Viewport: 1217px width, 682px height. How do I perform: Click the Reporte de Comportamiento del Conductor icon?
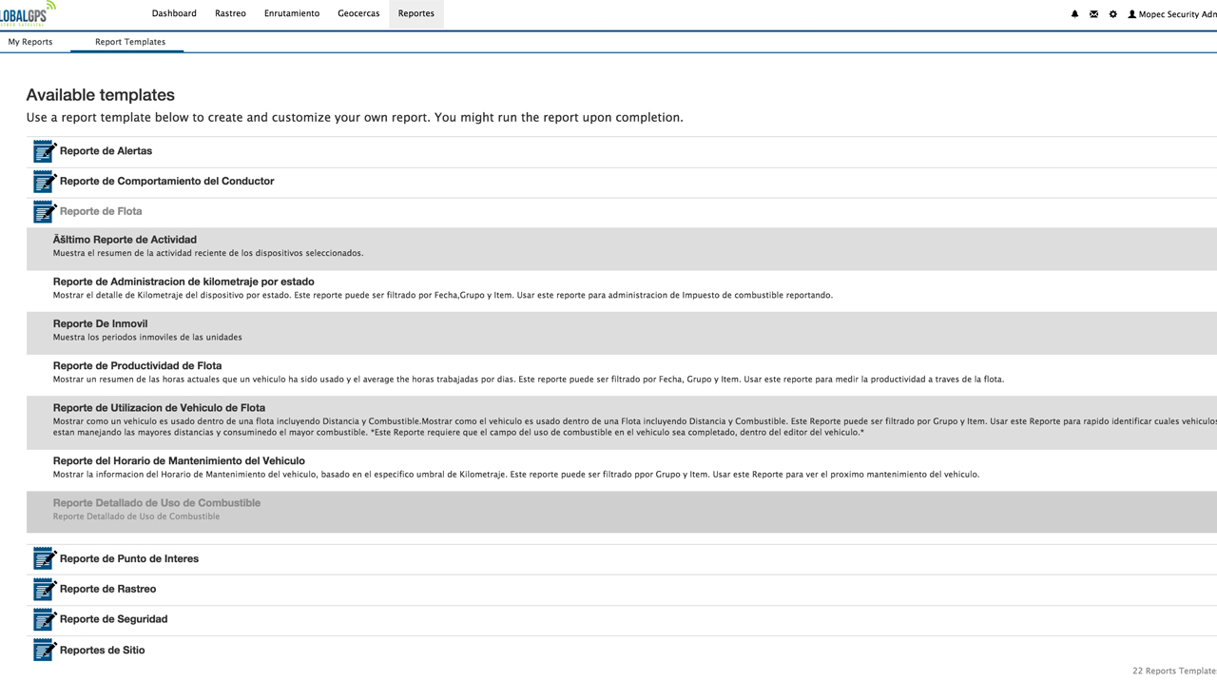point(45,182)
